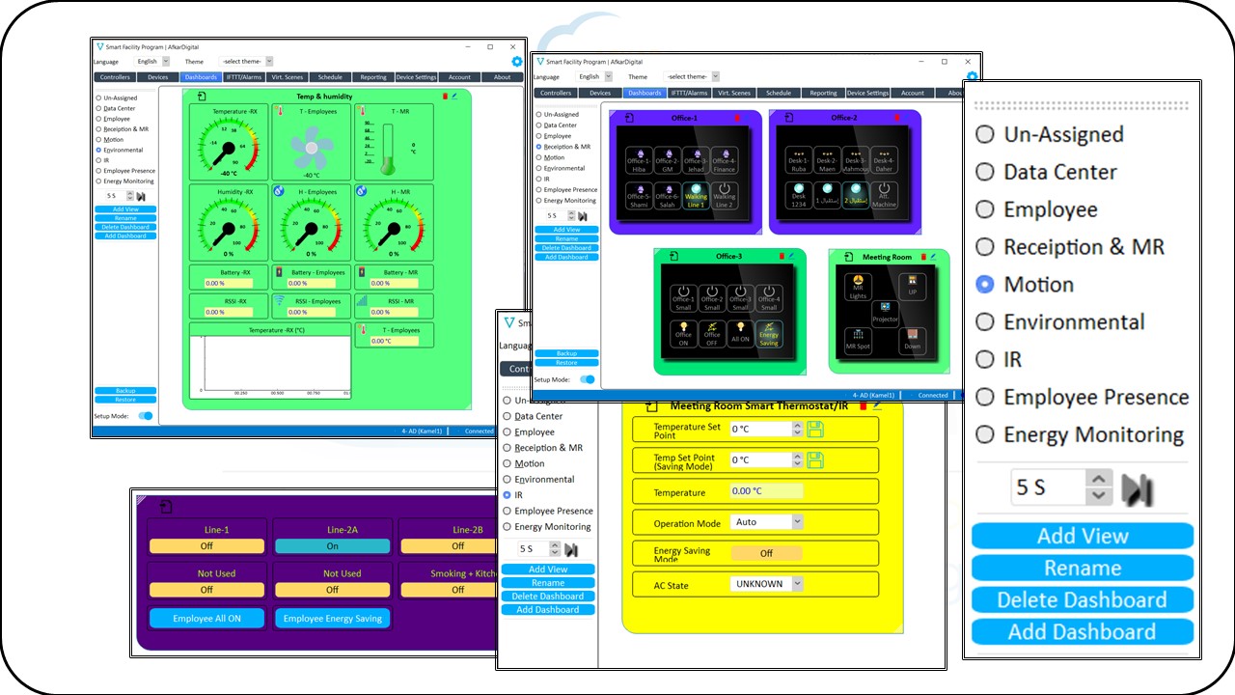The width and height of the screenshot is (1235, 695).
Task: Activate the Energy Saving scene in Office-3
Action: click(769, 333)
